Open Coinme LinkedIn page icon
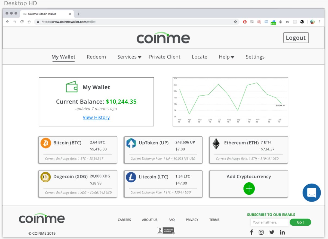Image resolution: width=328 pixels, height=239 pixels. (x=282, y=232)
